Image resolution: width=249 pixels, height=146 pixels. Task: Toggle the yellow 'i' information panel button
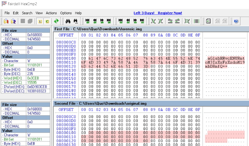(x=40, y=21)
